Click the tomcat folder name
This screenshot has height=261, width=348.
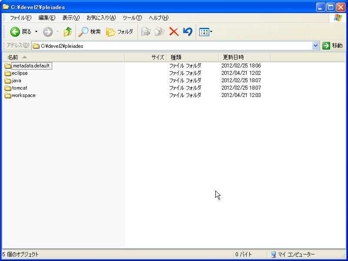tap(20, 88)
